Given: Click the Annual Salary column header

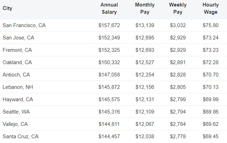Looking at the screenshot, I should 109,9.
